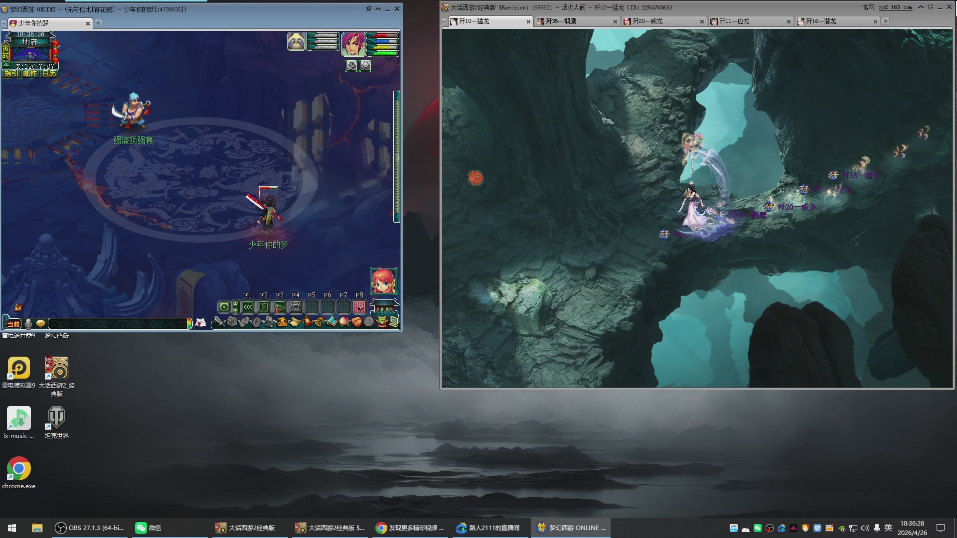This screenshot has width=957, height=538.
Task: Open the 日历 calendar button
Action: [x=49, y=73]
